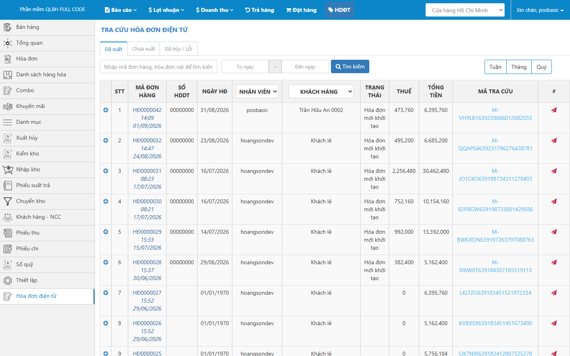The image size is (570, 356).
Task: Open Thiết lập gear icon
Action: (8, 280)
